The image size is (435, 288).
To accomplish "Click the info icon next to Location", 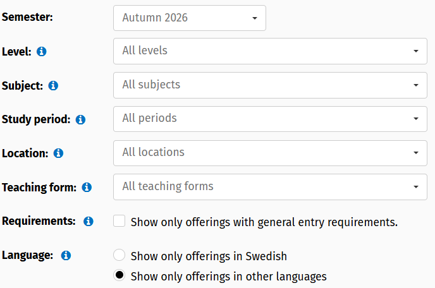I will (x=58, y=153).
